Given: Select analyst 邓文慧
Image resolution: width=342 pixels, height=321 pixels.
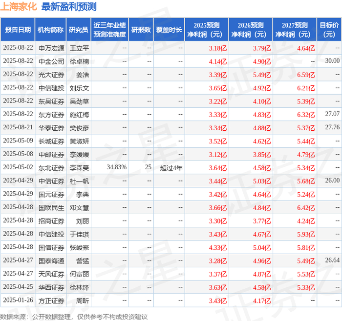Looking at the screenshot, I should 79,207.
